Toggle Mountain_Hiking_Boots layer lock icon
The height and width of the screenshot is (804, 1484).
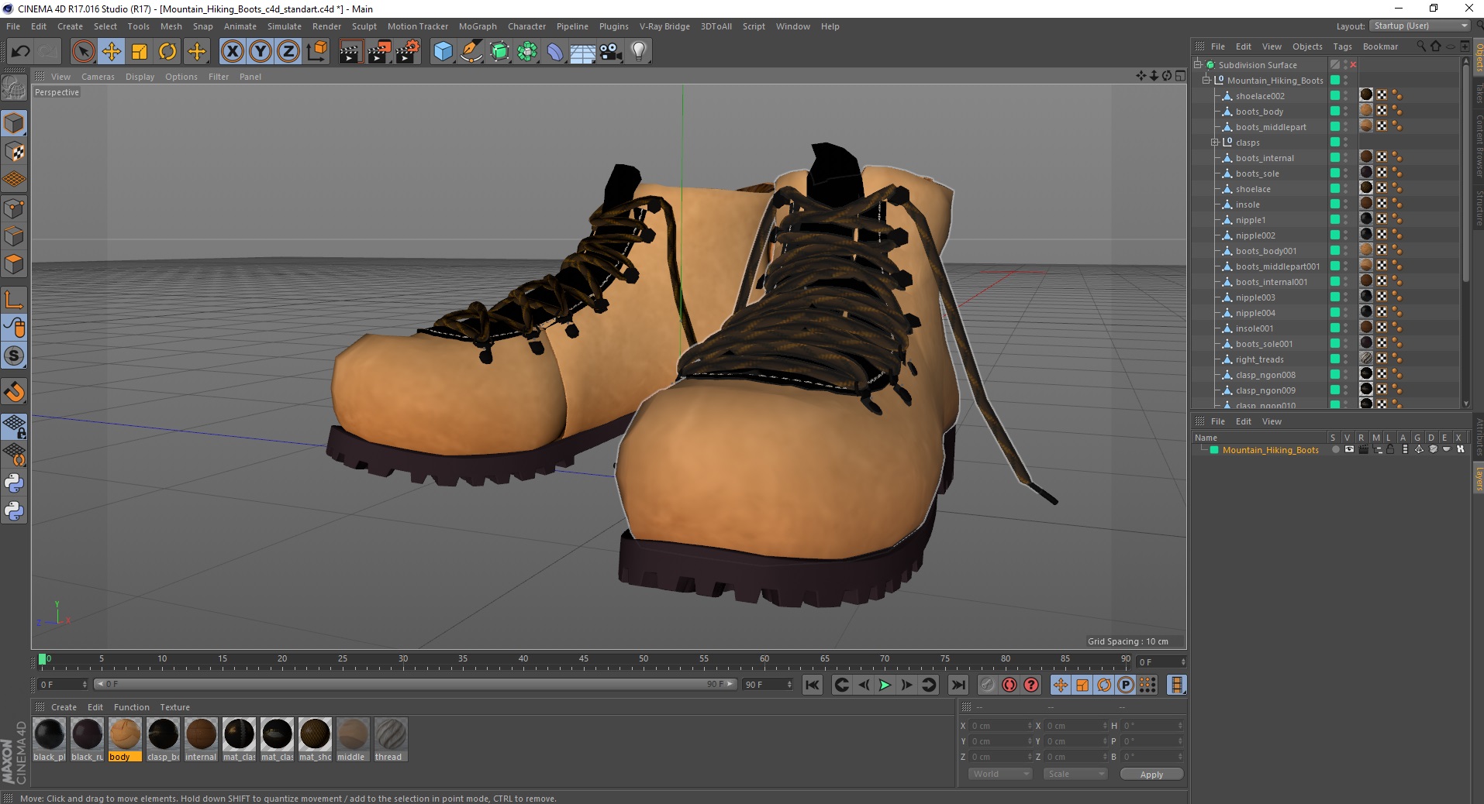[x=1390, y=450]
